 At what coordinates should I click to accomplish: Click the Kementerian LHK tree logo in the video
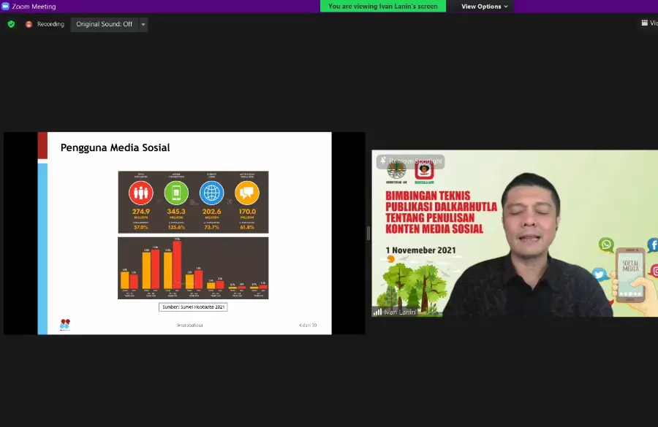click(396, 172)
